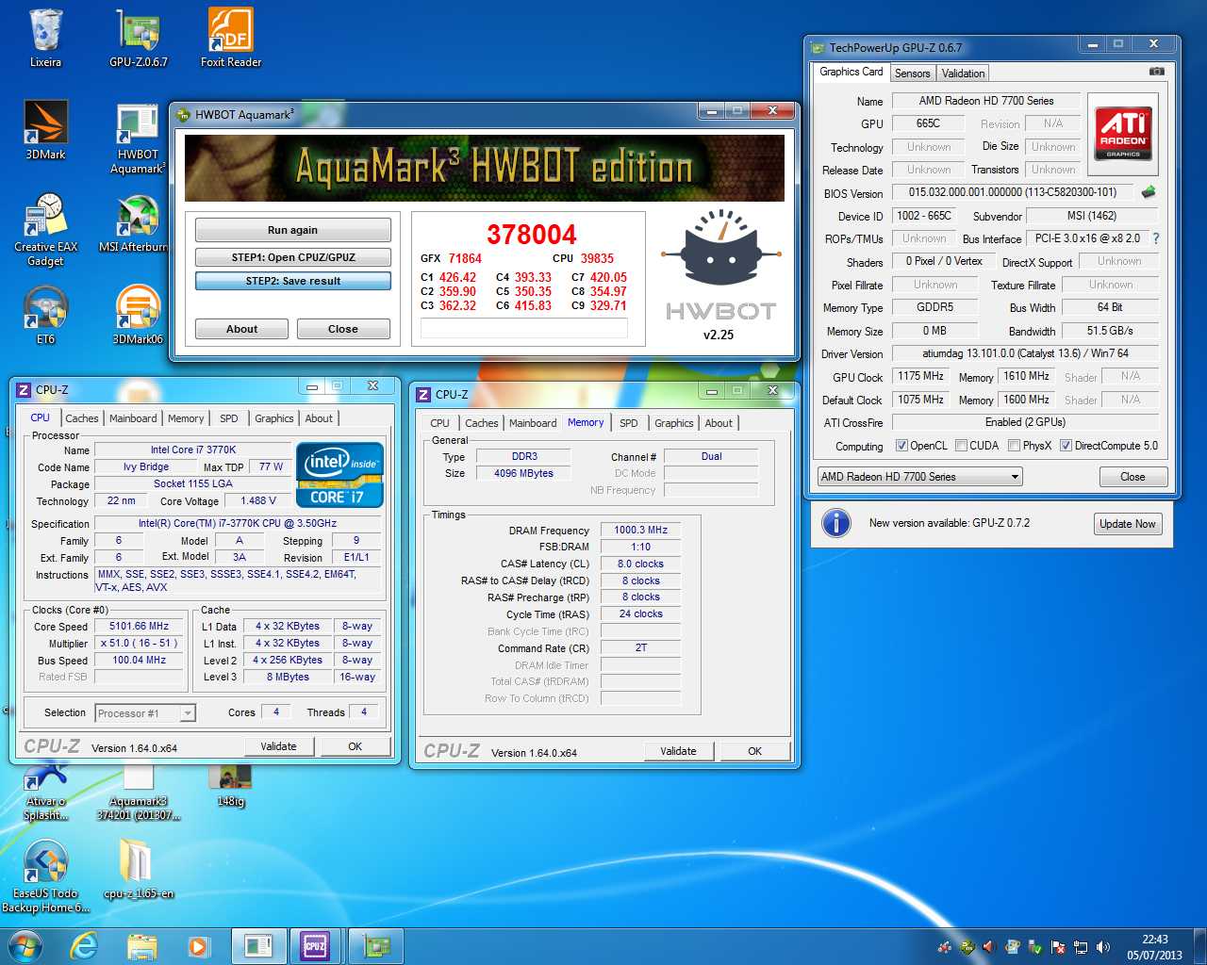Click OK in the CPU-Z memory window
The height and width of the screenshot is (965, 1207).
(x=754, y=751)
